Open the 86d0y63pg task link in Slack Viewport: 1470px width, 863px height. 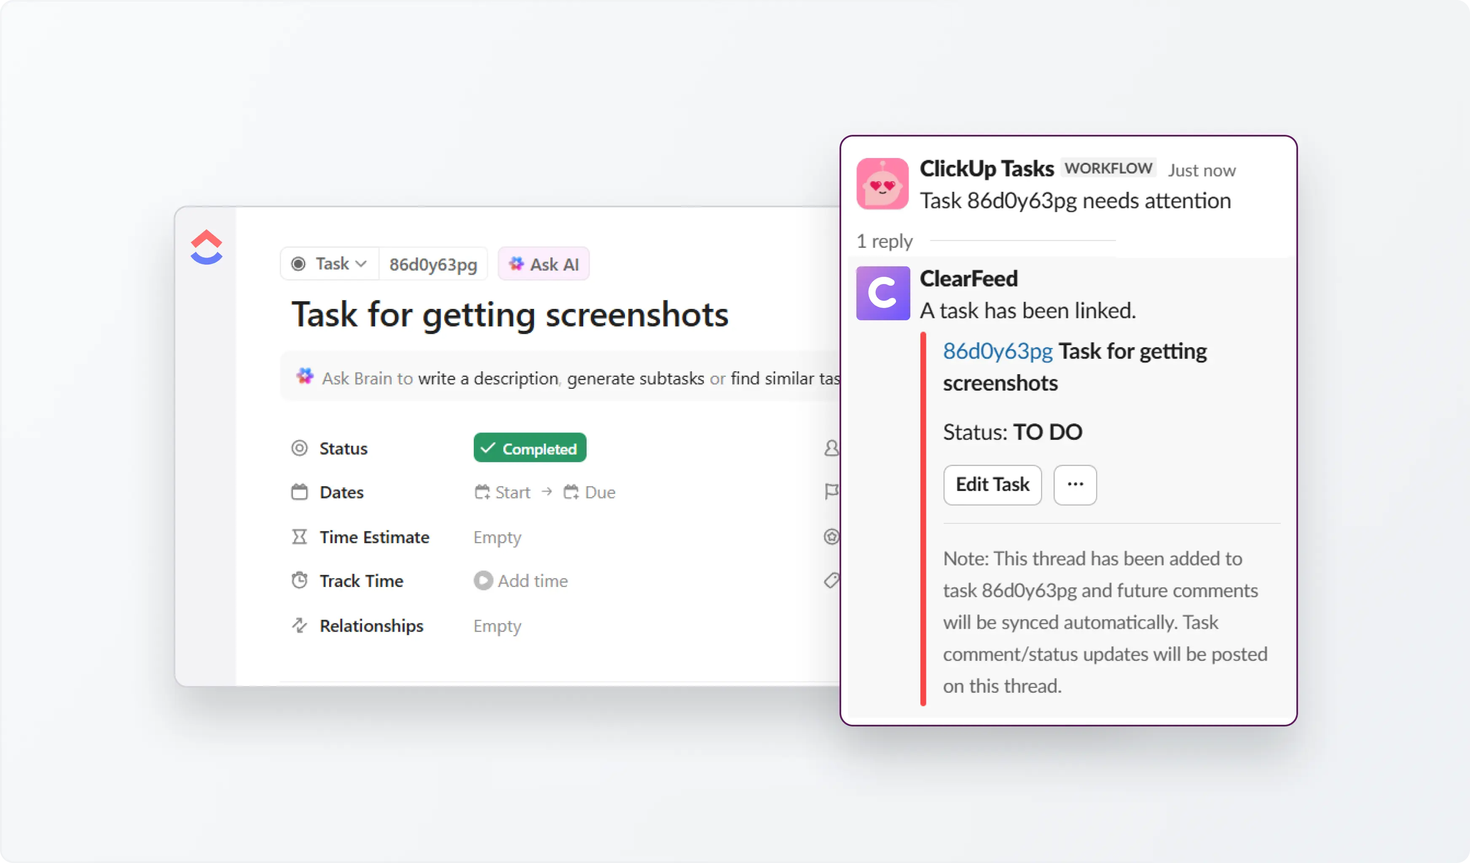pyautogui.click(x=998, y=351)
